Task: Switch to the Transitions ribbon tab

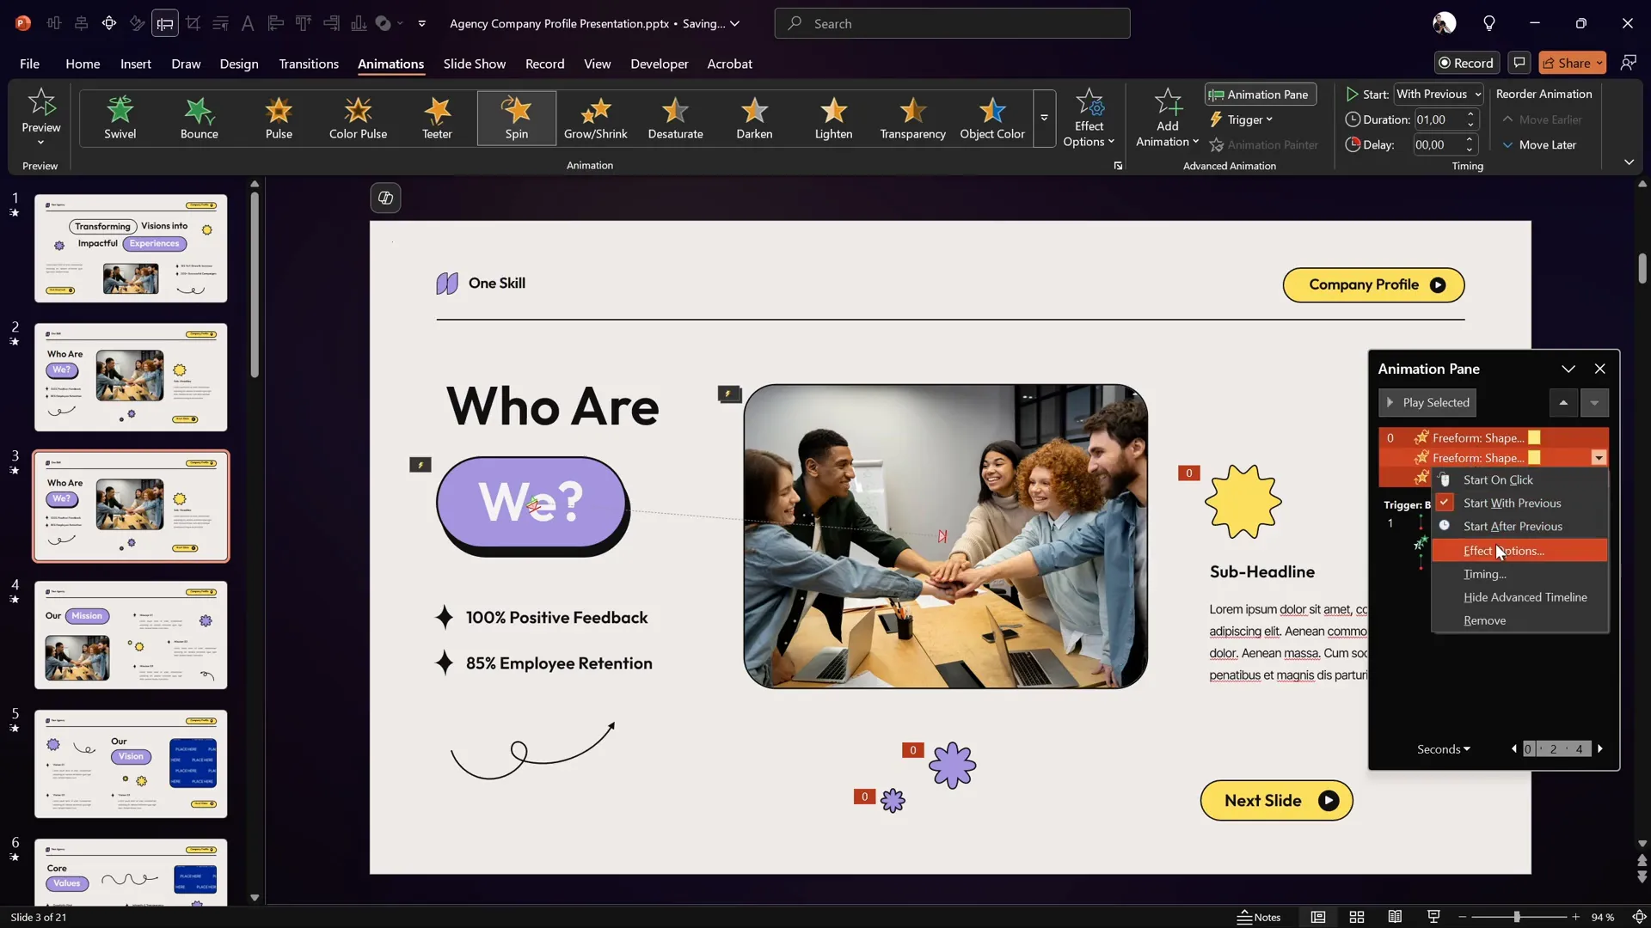Action: [x=309, y=64]
